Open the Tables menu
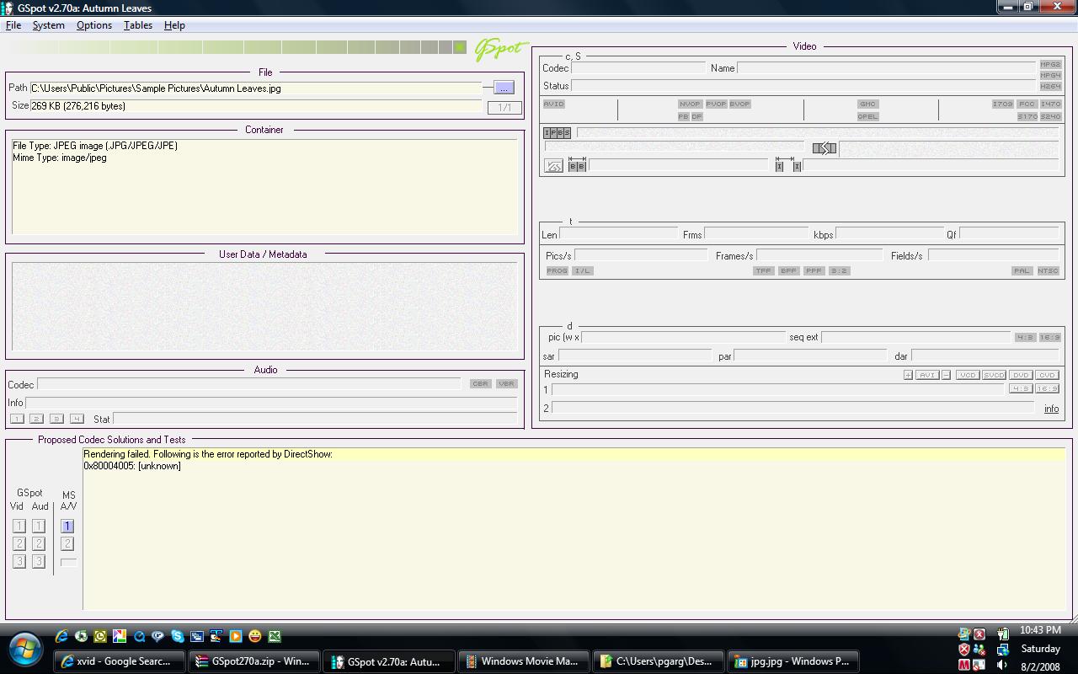Screen dimensions: 1078x674 [138, 25]
